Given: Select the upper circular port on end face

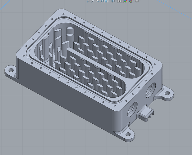Looking at the screenshot, I should [151, 90].
